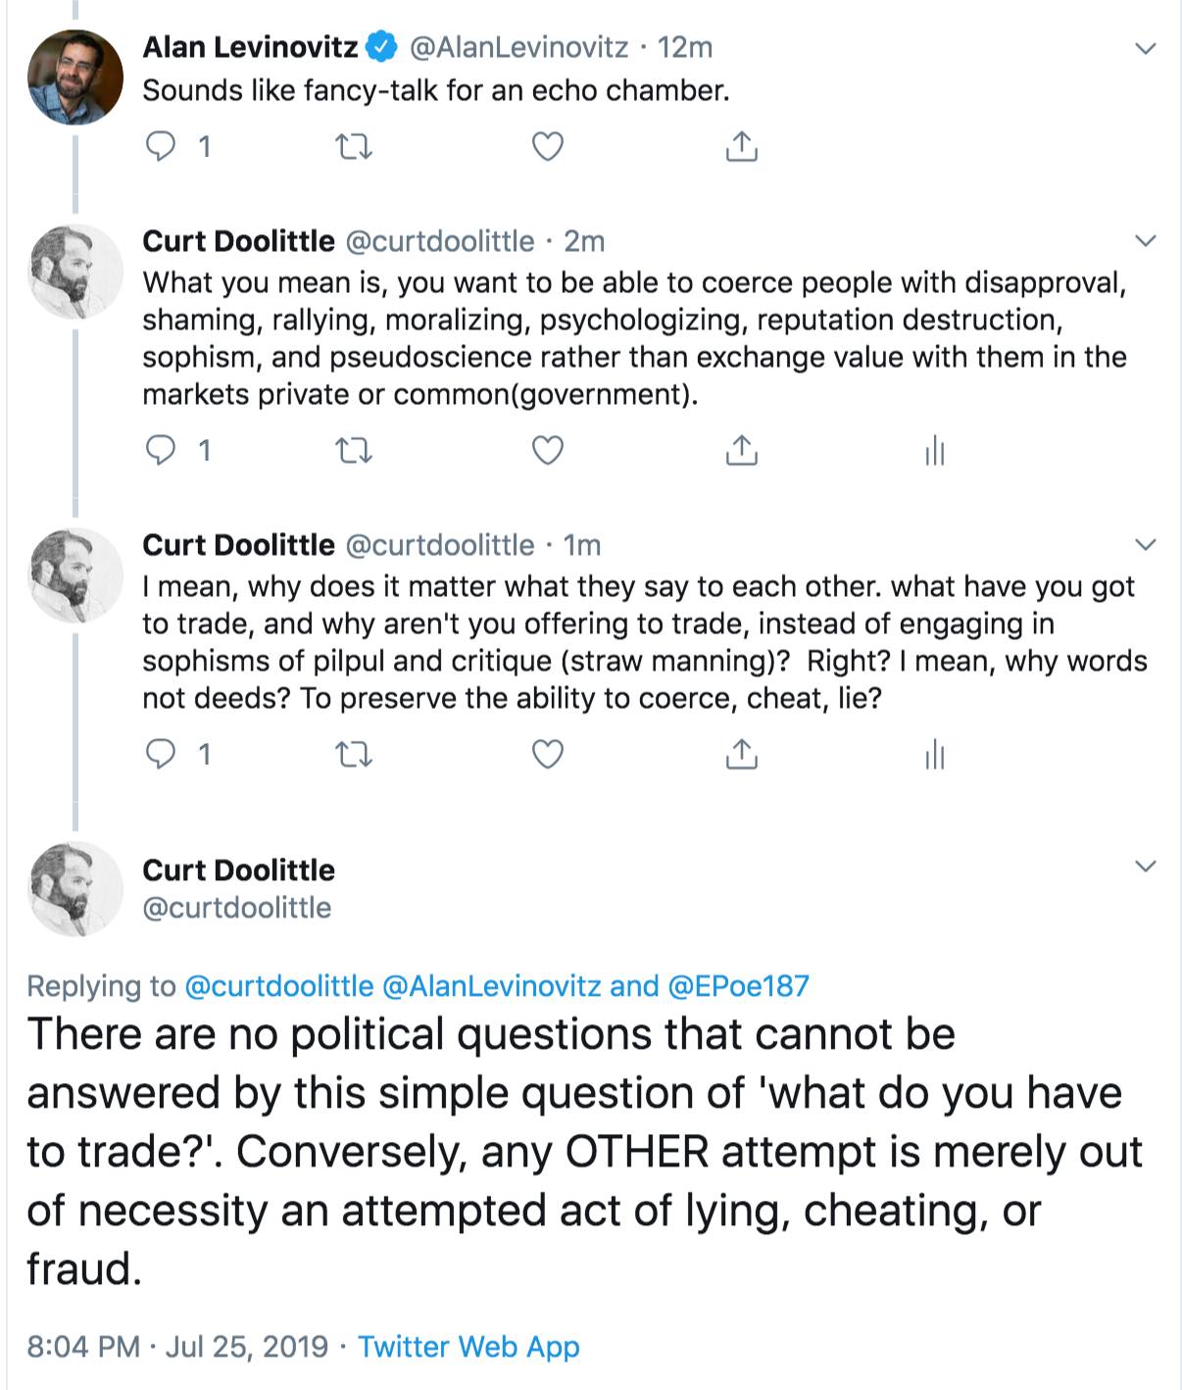The height and width of the screenshot is (1390, 1182).
Task: Reply to the 'What you mean is' tweet
Action: coord(161,451)
